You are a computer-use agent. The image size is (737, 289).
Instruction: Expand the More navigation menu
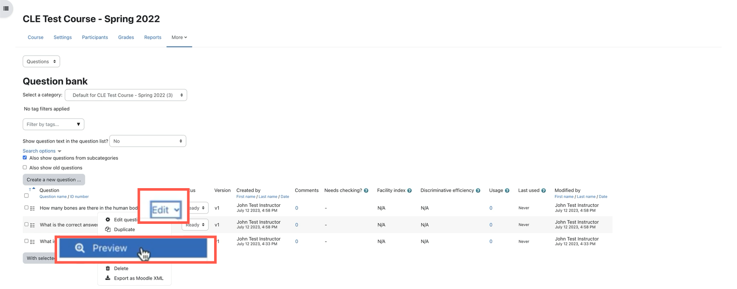pyautogui.click(x=179, y=37)
